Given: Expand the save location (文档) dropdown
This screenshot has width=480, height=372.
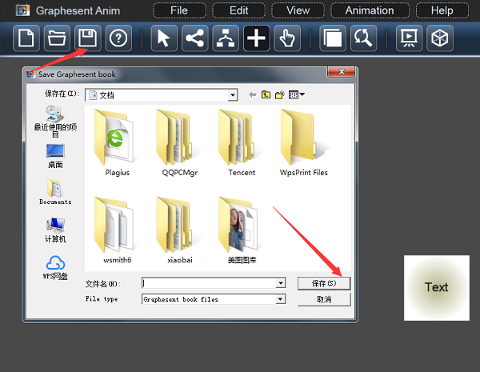Looking at the screenshot, I should tap(233, 95).
